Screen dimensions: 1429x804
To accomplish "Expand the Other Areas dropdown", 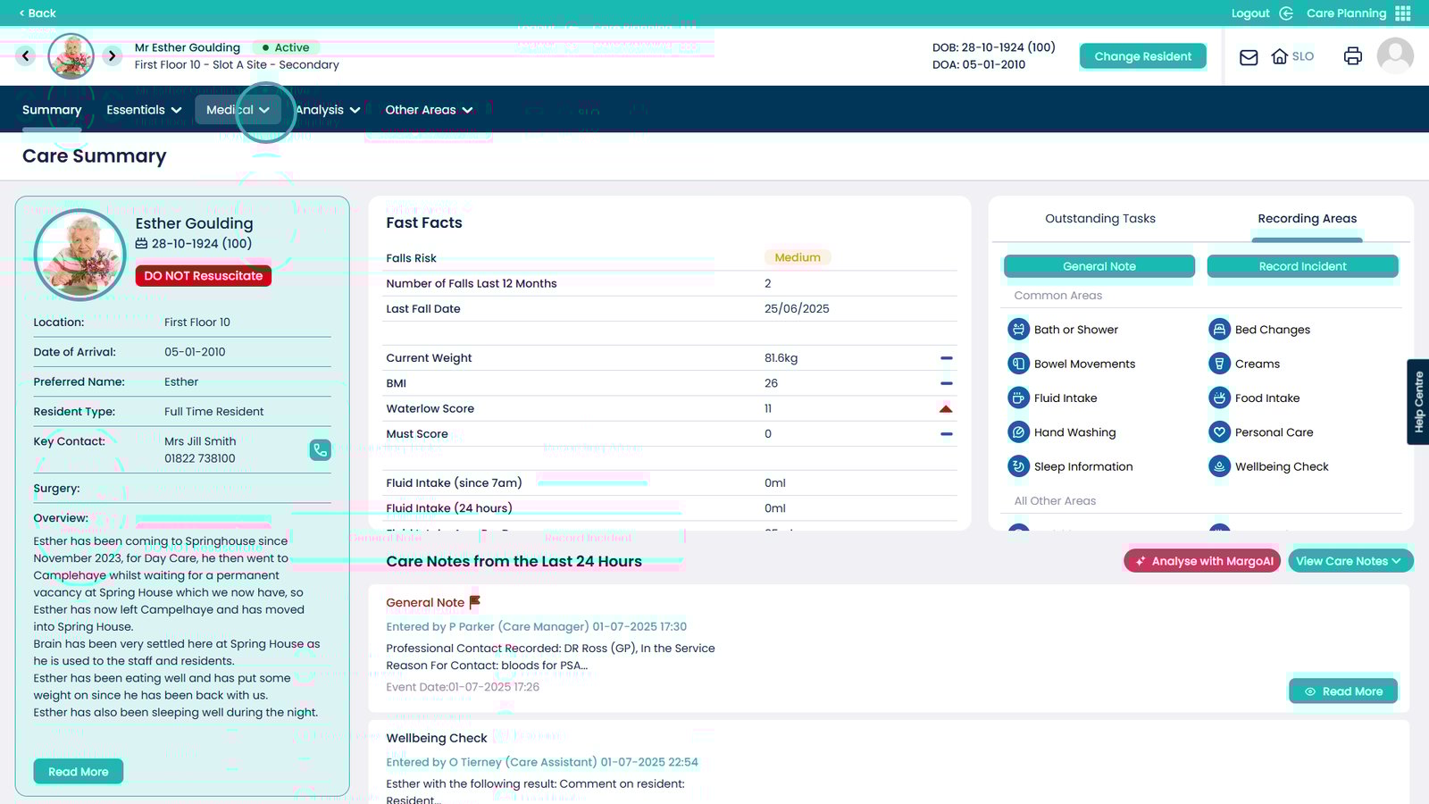I will click(x=429, y=110).
